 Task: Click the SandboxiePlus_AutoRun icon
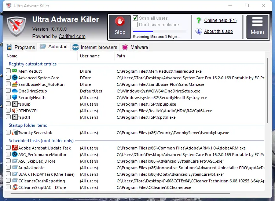(x=15, y=84)
